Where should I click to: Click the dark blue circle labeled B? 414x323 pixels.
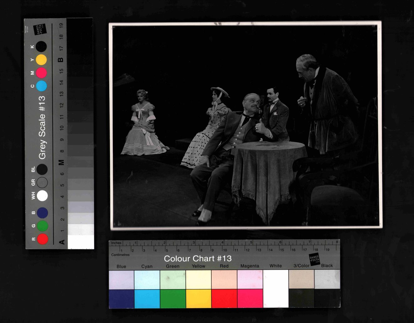pos(42,213)
